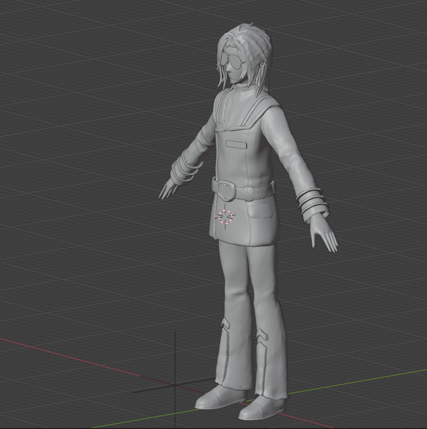This screenshot has width=427, height=429.
Task: Click the belt buckle on the model
Action: click(226, 190)
